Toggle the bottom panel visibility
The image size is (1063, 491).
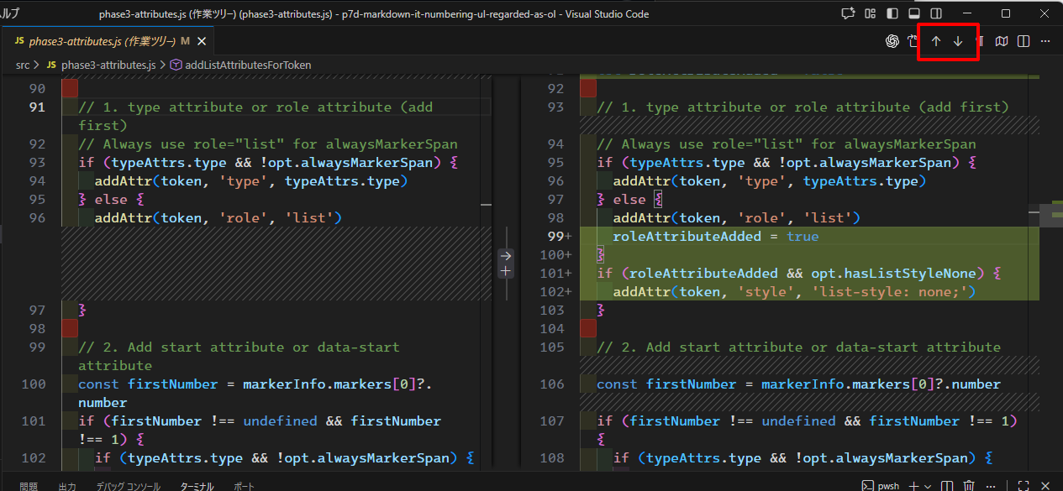pyautogui.click(x=914, y=14)
